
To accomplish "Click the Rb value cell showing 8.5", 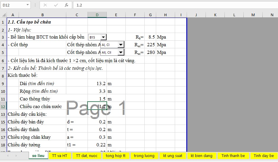I will click(x=150, y=37).
